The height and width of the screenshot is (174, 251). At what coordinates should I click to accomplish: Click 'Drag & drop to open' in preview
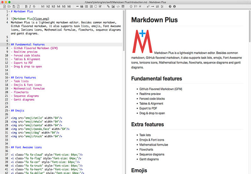[x=152, y=113]
